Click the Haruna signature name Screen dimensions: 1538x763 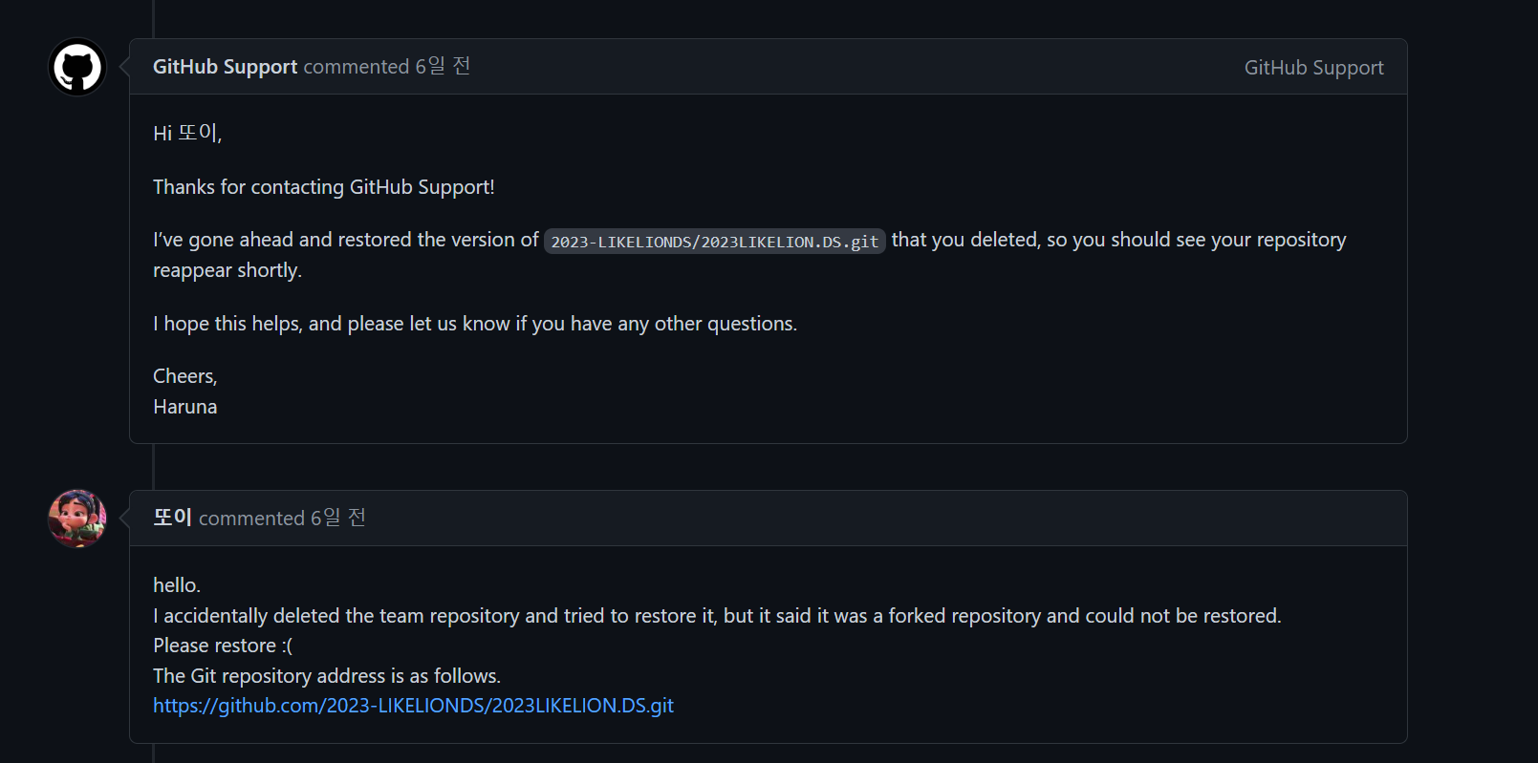point(185,407)
